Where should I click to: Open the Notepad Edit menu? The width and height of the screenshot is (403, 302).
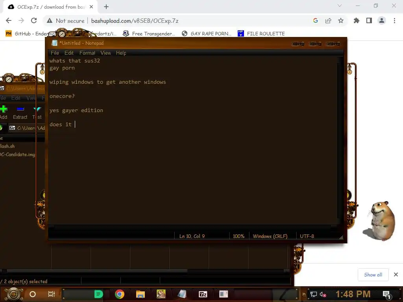click(x=69, y=53)
